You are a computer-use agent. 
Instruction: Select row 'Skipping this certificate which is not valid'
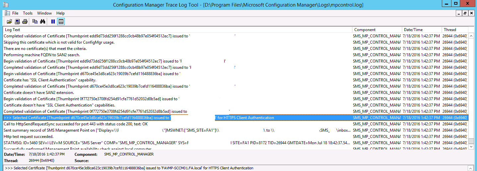coord(236,42)
